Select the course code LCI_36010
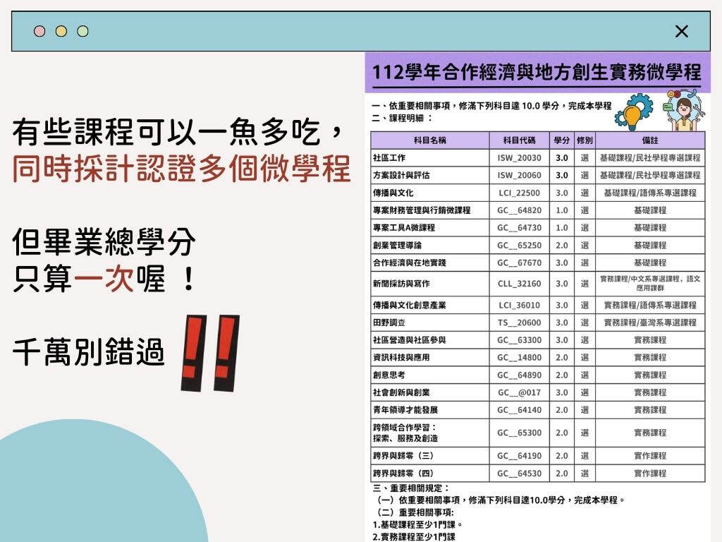Viewport: 722px width, 542px height. click(519, 306)
